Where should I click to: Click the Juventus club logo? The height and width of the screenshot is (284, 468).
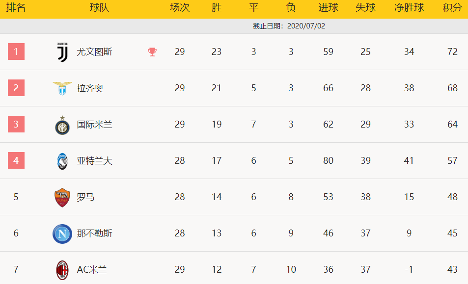tap(62, 52)
